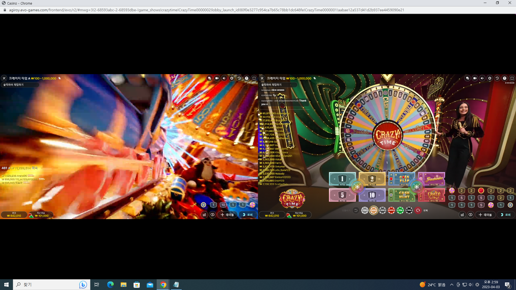Open history clock in right game panel
The image size is (516, 290).
coord(497,78)
